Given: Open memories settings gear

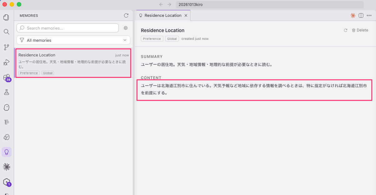Looking at the screenshot, I should click(126, 28).
